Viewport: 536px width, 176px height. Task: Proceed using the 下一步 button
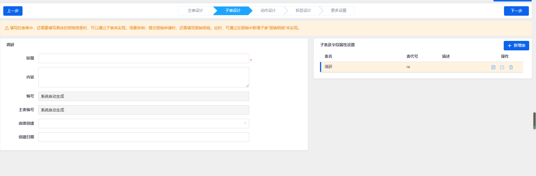(x=516, y=11)
